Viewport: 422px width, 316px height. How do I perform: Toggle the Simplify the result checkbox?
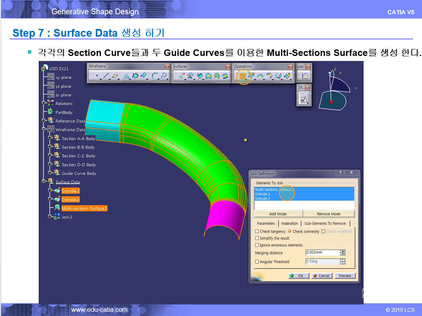point(257,238)
